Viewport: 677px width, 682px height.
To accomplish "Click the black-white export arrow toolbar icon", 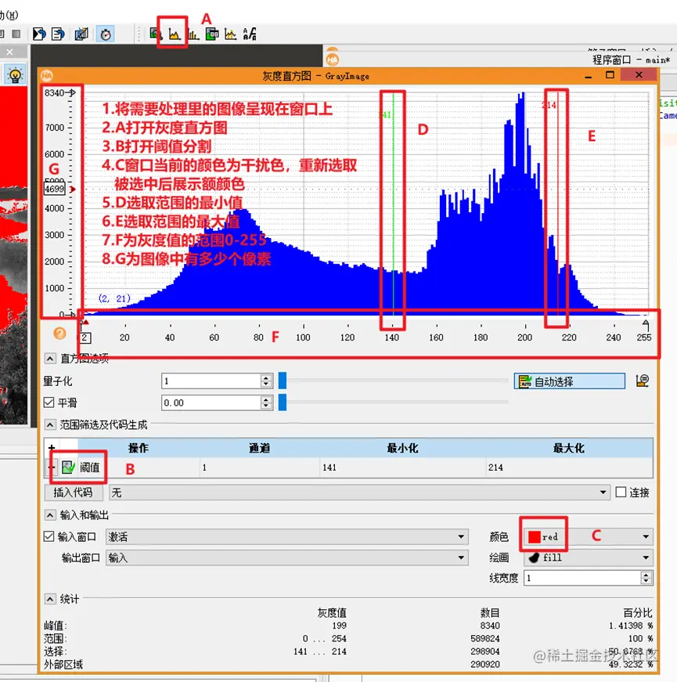I will pos(39,34).
